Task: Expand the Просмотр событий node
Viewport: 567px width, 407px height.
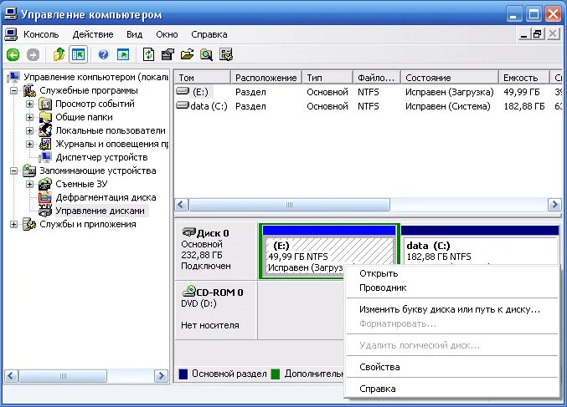Action: [x=29, y=104]
